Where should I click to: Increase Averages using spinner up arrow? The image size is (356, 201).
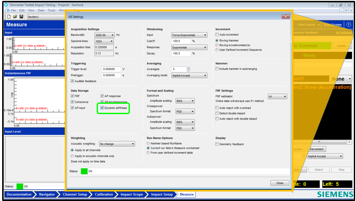188,68
